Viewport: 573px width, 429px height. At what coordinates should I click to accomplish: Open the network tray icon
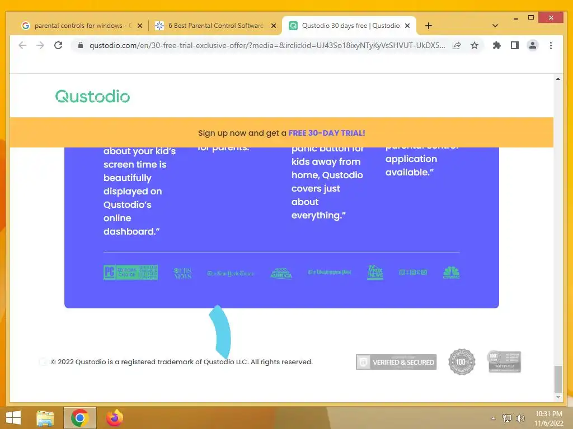[x=507, y=418]
